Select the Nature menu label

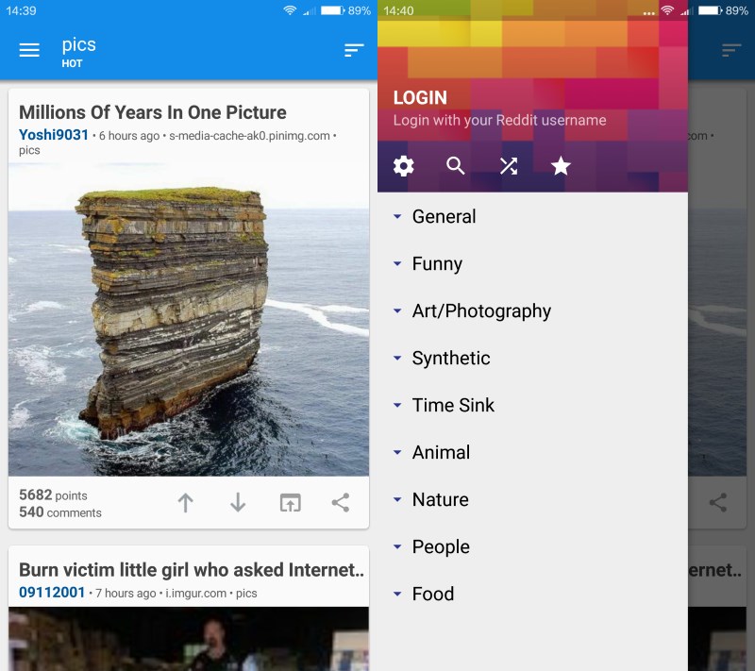(441, 499)
